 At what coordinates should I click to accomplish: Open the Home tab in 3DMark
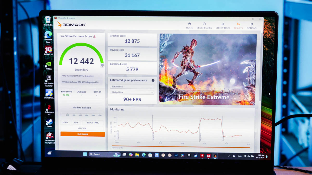pyautogui.click(x=189, y=25)
